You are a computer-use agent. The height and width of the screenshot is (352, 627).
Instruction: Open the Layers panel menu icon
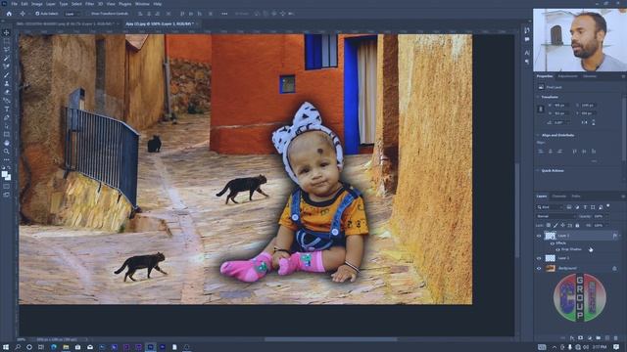[623, 197]
